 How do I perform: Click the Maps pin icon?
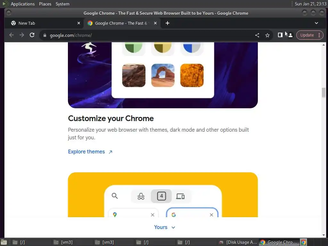tap(115, 215)
